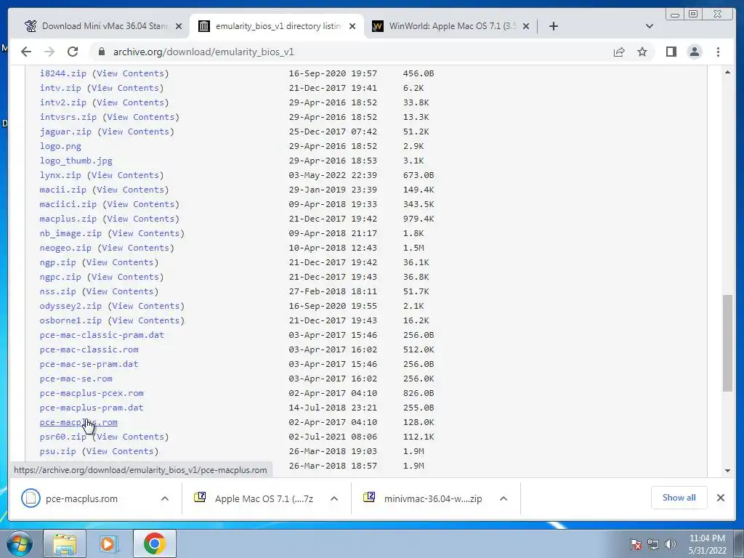This screenshot has height=558, width=744.
Task: Open the tab search dropdown
Action: (x=650, y=26)
